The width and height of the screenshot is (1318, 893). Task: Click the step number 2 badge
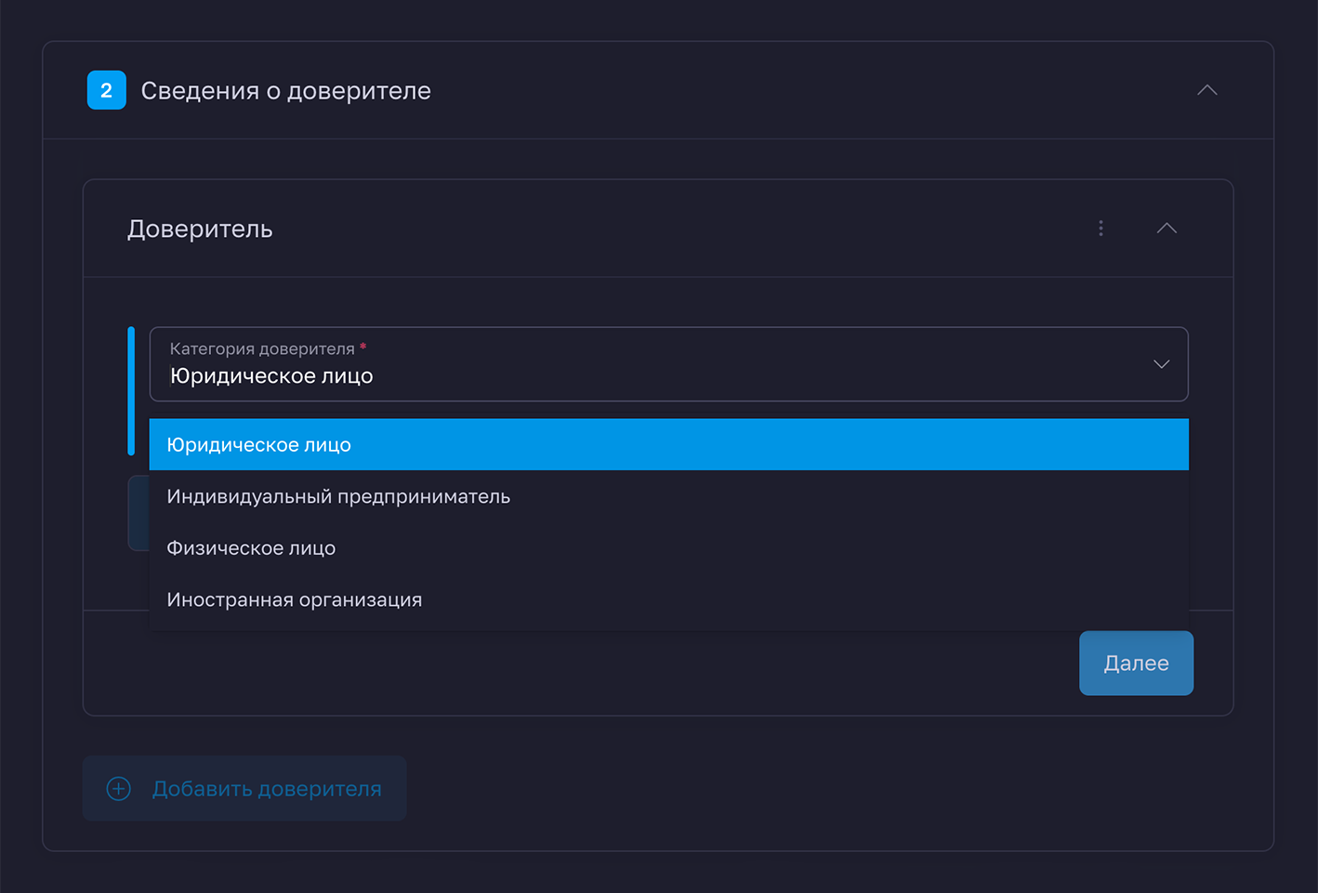pos(106,90)
